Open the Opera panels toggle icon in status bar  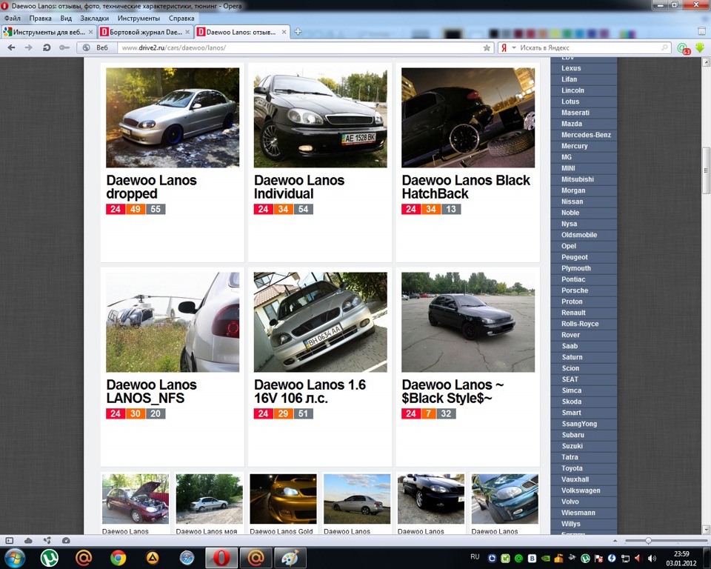[x=10, y=540]
